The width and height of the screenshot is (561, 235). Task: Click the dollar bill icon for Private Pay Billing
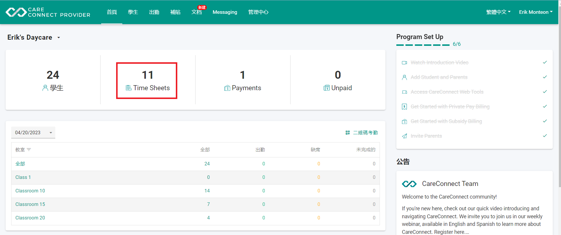point(405,107)
